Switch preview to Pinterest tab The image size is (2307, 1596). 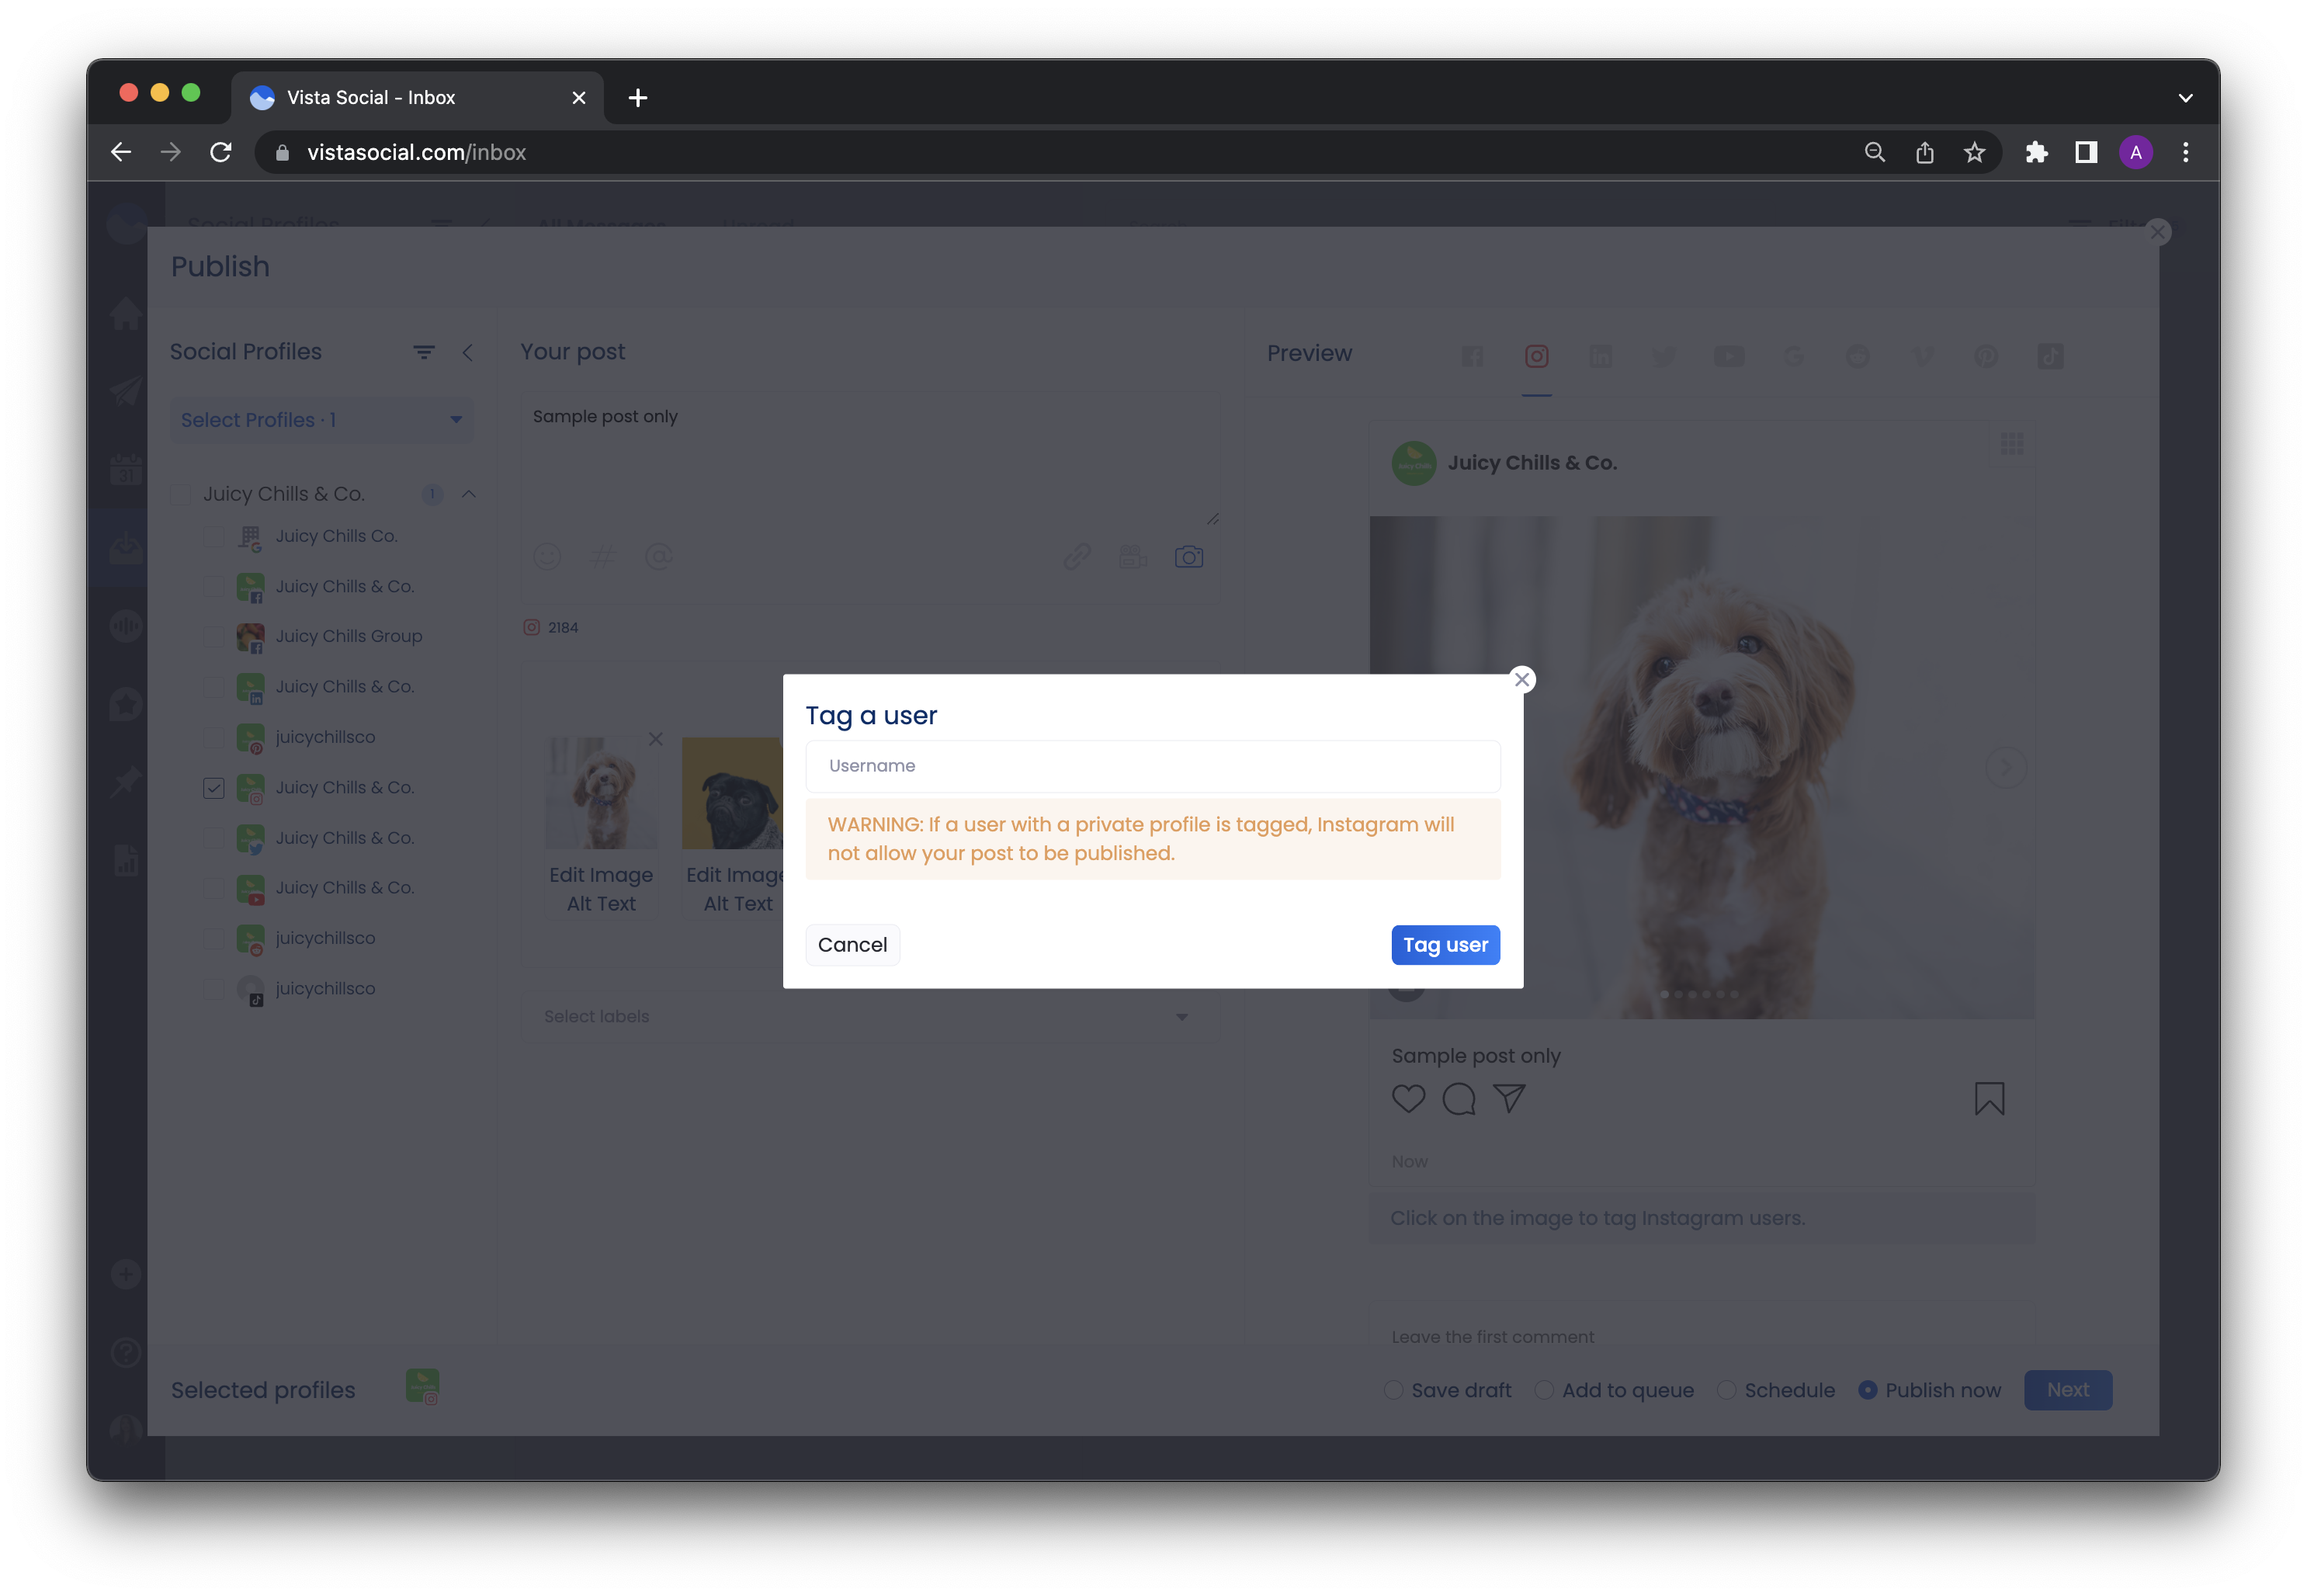tap(1986, 356)
